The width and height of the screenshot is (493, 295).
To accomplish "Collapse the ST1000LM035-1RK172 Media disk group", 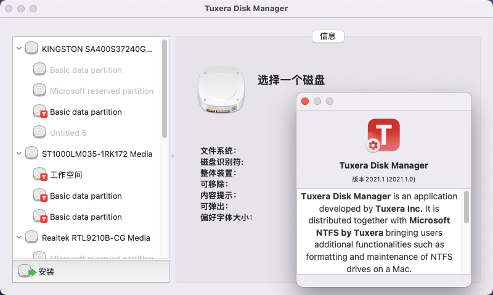I will [x=19, y=153].
